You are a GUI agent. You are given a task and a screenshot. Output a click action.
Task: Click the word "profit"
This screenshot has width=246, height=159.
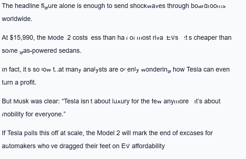coord(28,82)
